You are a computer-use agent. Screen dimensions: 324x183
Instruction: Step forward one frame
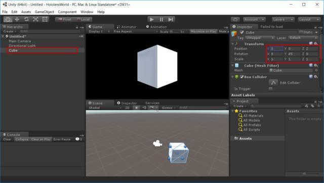click(x=171, y=19)
